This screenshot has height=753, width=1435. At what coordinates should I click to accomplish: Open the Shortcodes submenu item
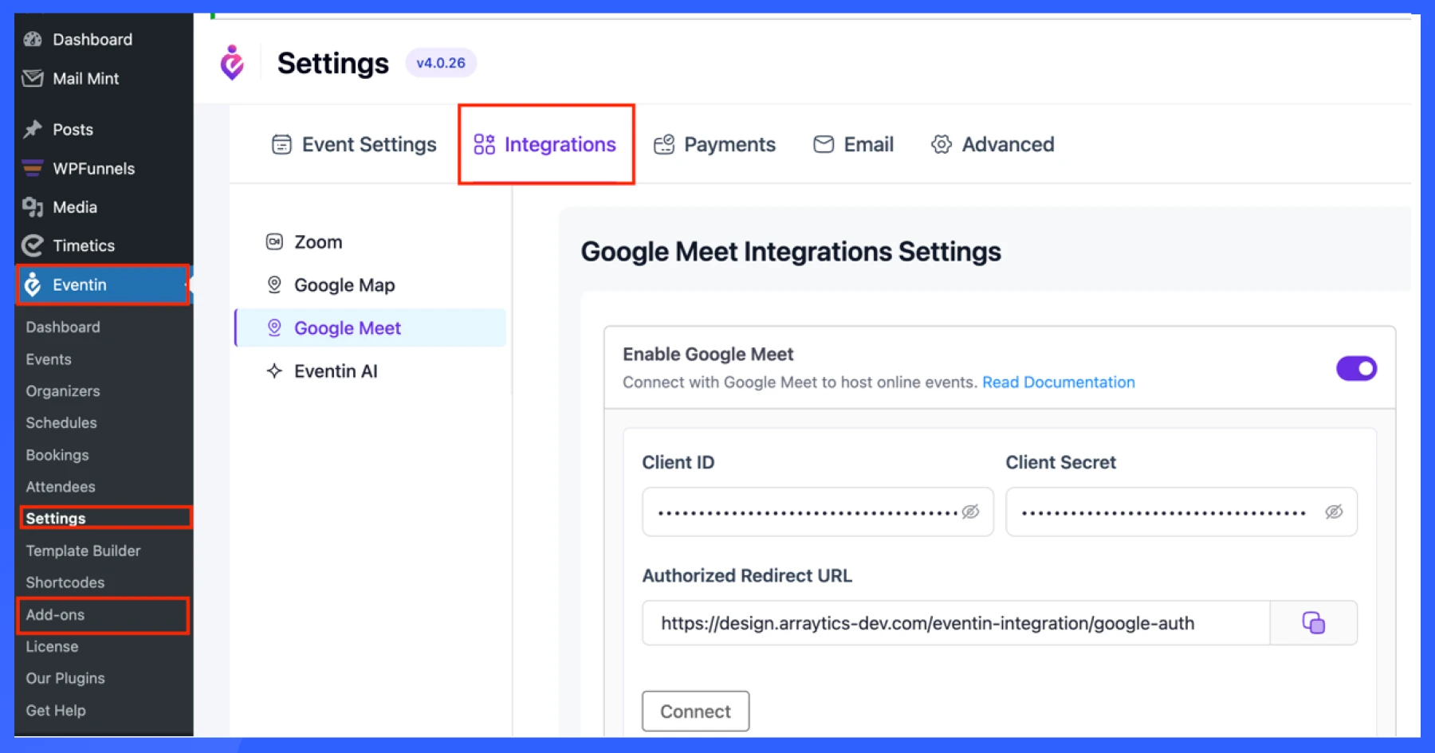[65, 582]
